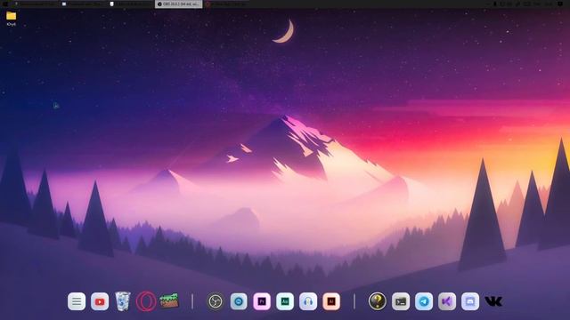
Task: Open the terminal from the dock
Action: click(x=401, y=301)
